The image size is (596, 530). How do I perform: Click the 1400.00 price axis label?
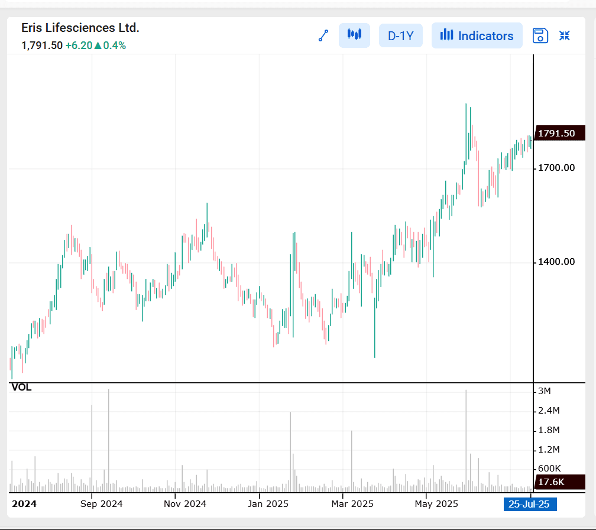(556, 261)
